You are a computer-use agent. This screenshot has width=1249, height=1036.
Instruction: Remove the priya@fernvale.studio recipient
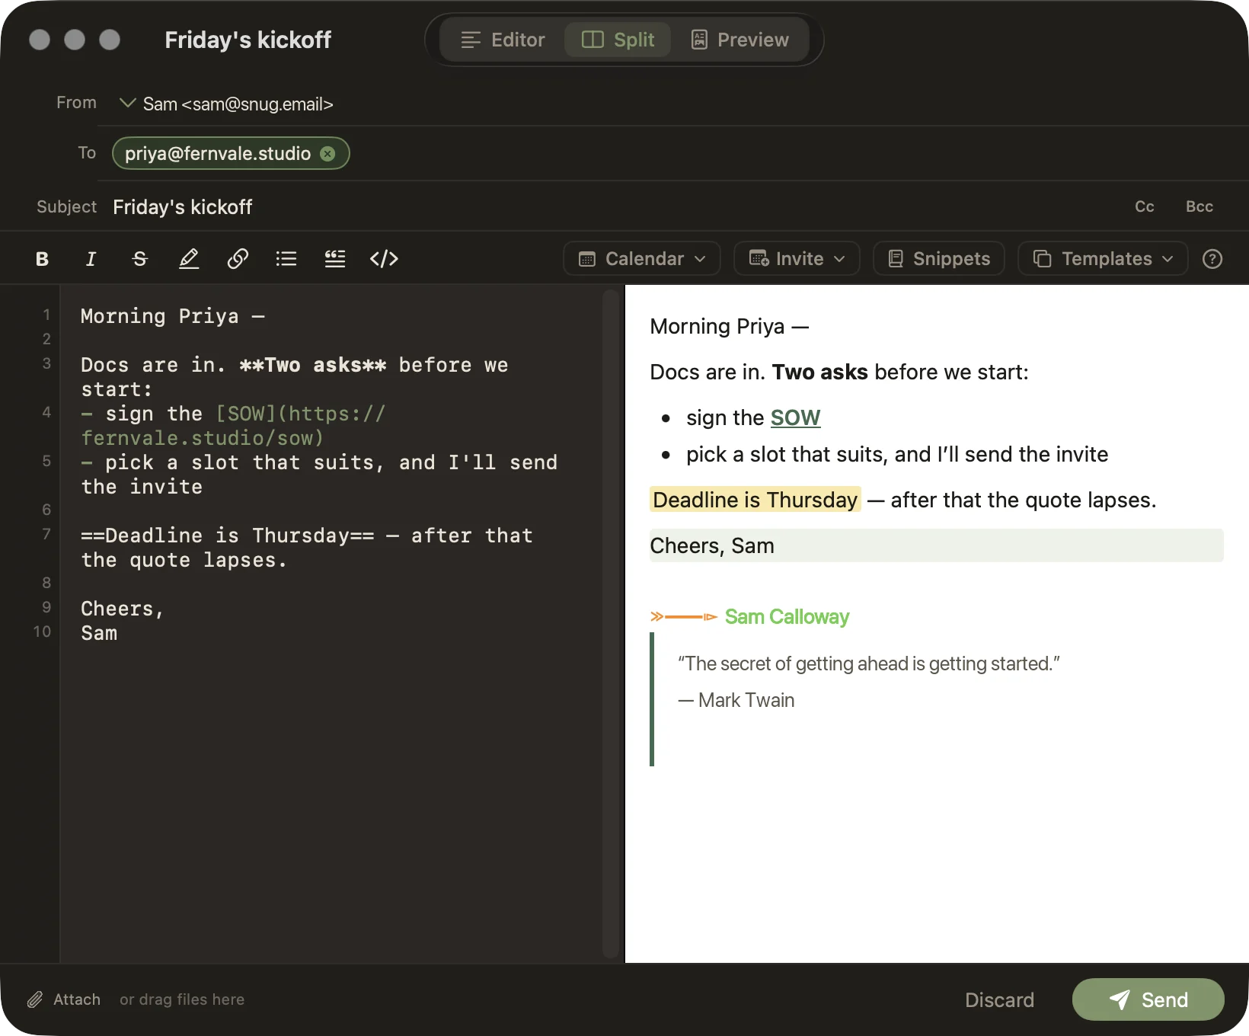click(x=327, y=154)
